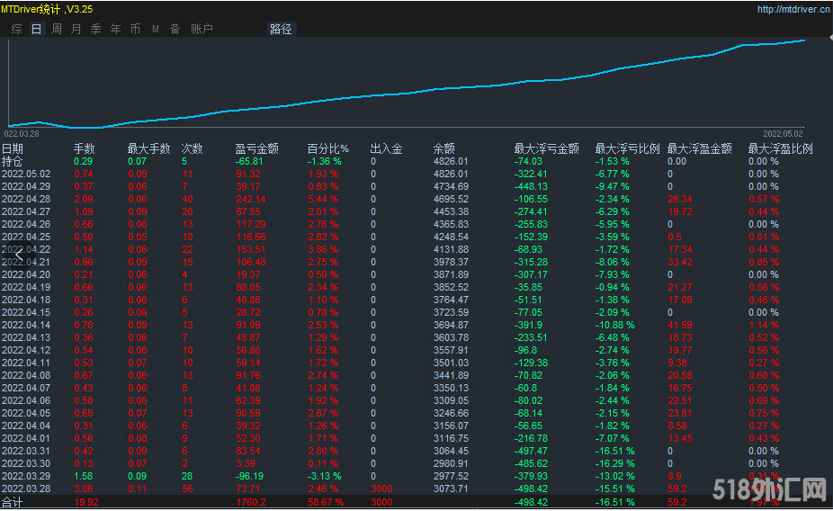
Task: Switch to the 综 summary tab
Action: click(17, 29)
